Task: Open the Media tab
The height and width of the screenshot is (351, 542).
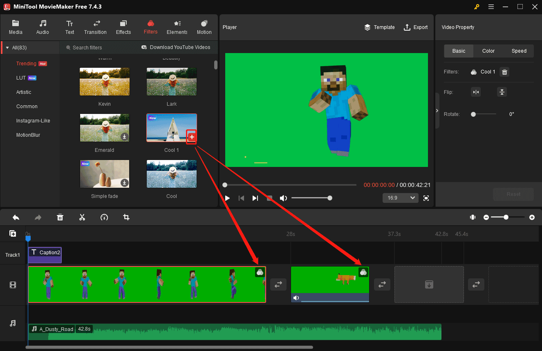Action: pyautogui.click(x=16, y=27)
